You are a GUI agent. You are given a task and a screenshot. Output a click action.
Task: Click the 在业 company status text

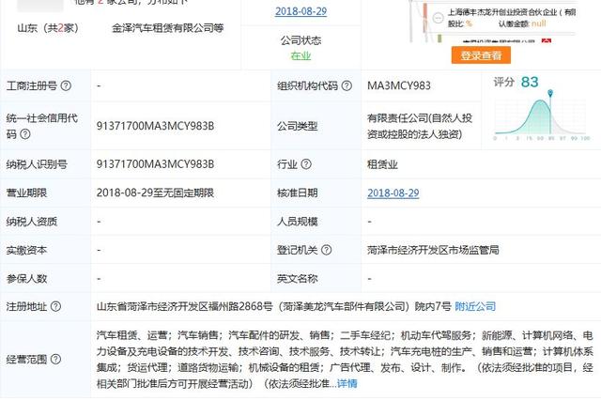pos(300,55)
